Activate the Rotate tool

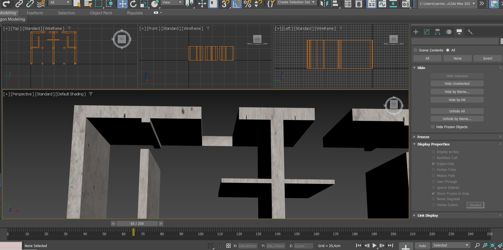tap(133, 4)
